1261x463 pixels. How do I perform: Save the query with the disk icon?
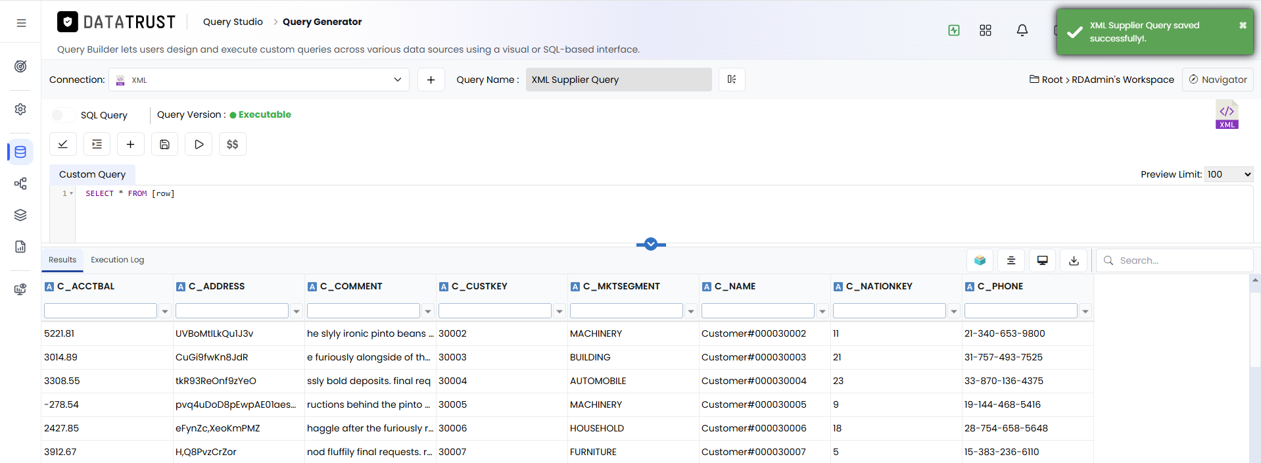tap(164, 144)
